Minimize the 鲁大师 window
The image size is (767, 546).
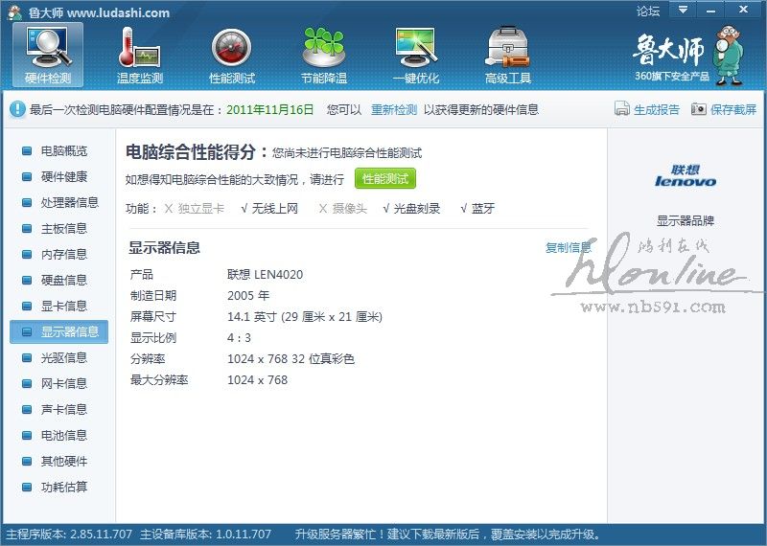coord(710,10)
